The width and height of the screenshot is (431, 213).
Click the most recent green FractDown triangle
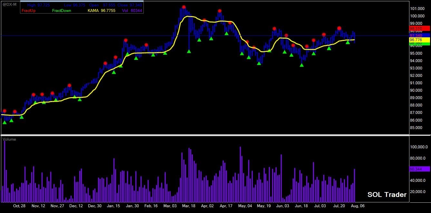pos(348,42)
